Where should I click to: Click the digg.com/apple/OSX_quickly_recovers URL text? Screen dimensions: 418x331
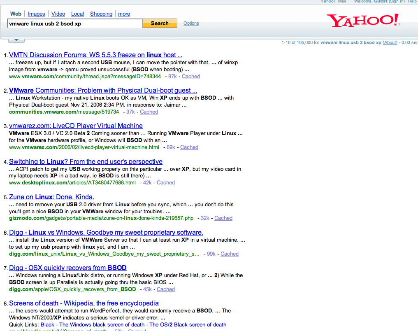pos(72,289)
